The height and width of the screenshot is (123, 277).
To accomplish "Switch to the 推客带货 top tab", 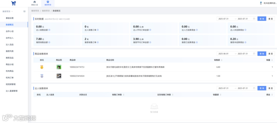I will tap(48, 3).
